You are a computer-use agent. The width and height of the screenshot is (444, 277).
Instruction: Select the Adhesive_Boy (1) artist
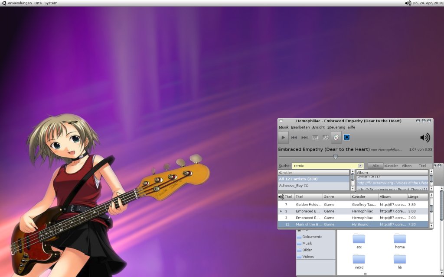click(x=313, y=186)
